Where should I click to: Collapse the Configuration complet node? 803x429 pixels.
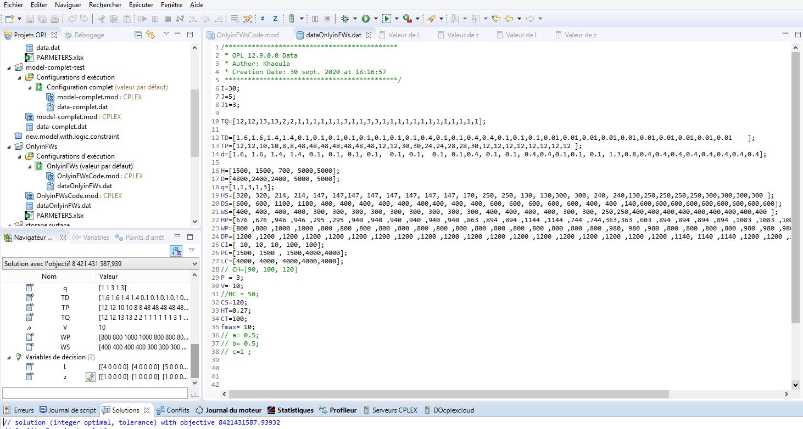pyautogui.click(x=30, y=87)
